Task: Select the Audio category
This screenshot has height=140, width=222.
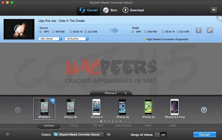Action: (173, 126)
